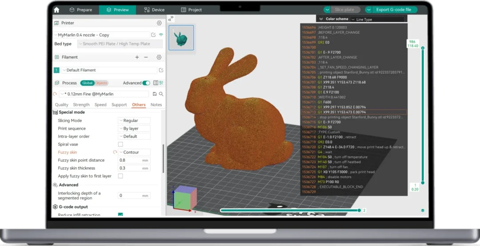Edit the Default Filament preset
The height and width of the screenshot is (246, 480).
[x=161, y=70]
